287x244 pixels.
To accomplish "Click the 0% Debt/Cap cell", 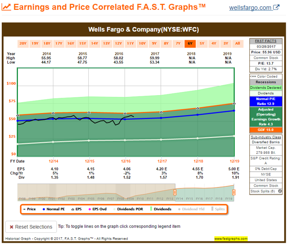I will [x=266, y=169].
